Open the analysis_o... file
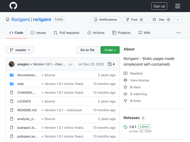Screen dimensions: 190x142 [26, 119]
